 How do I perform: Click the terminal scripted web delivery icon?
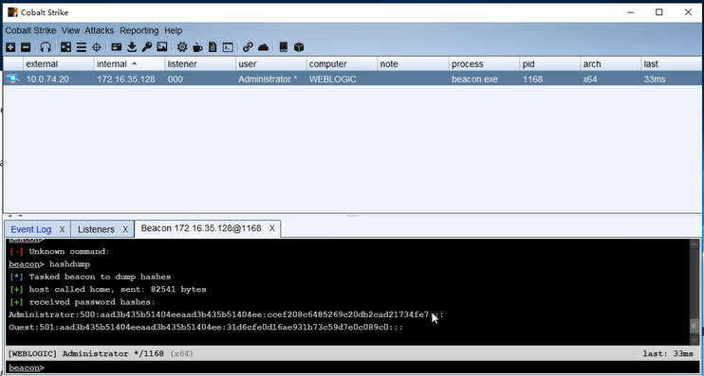[x=228, y=47]
